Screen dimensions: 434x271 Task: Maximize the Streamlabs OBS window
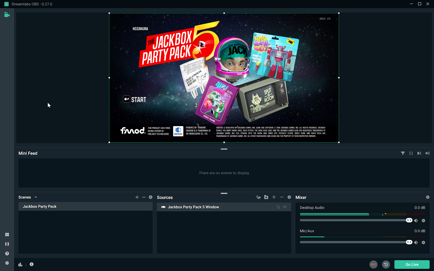(x=420, y=4)
